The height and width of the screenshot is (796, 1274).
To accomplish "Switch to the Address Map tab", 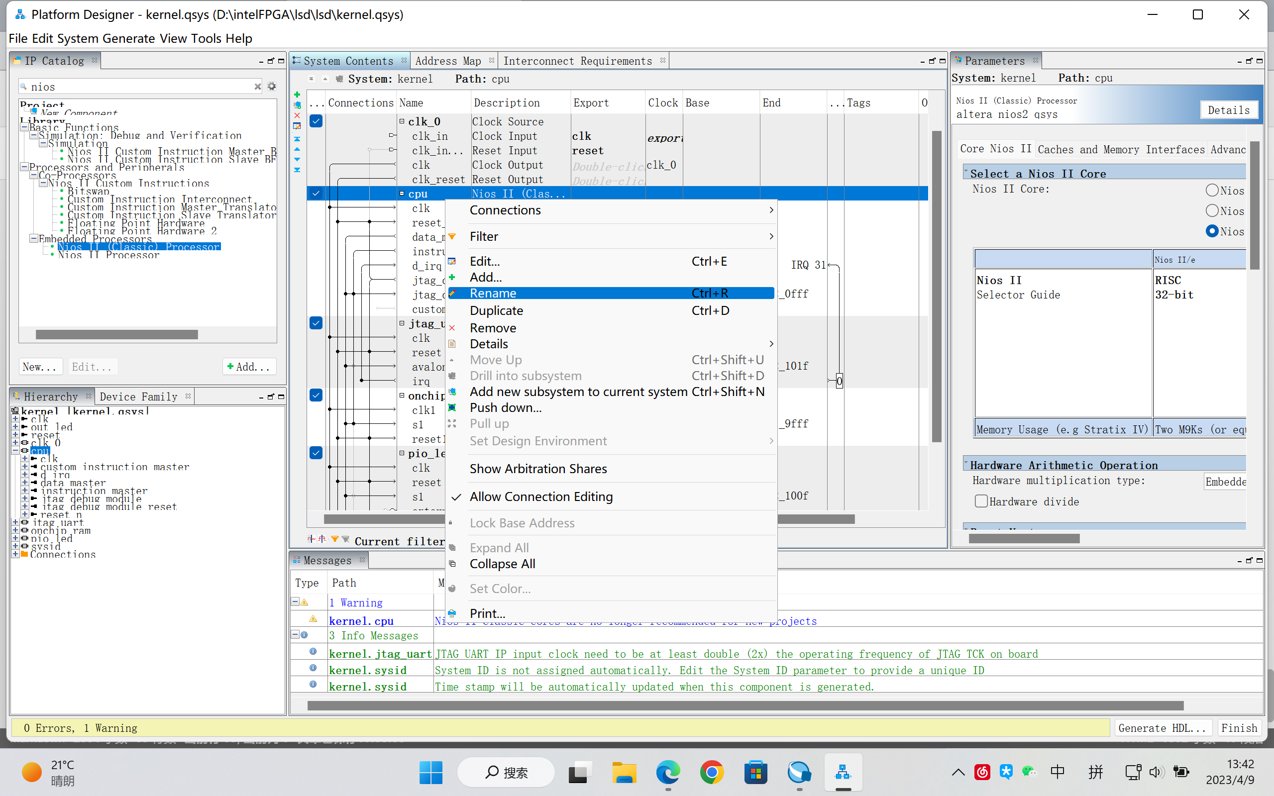I will pyautogui.click(x=448, y=61).
